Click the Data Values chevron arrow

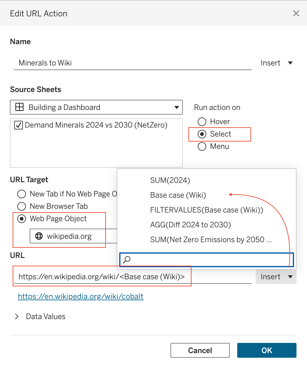(17, 316)
